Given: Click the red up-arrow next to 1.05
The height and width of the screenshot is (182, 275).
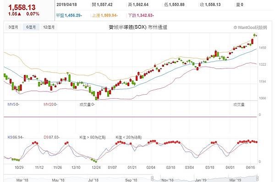Looking at the screenshot, I should tap(19, 14).
